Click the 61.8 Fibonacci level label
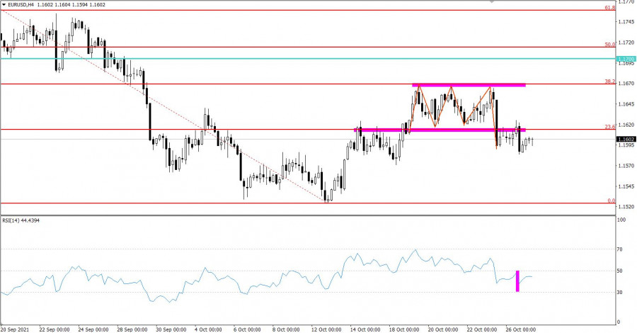 (610, 8)
